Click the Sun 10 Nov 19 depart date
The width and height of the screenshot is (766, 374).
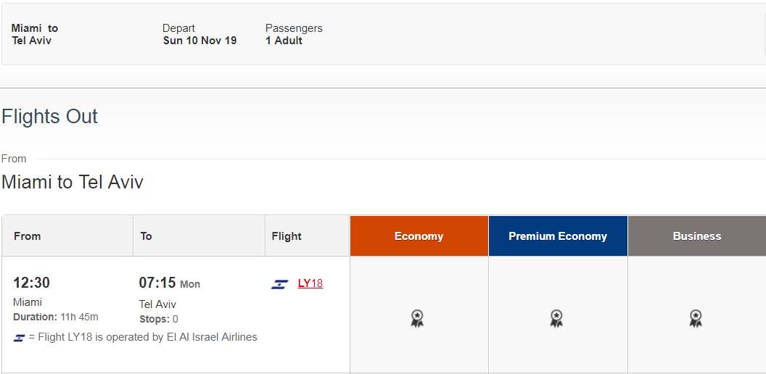pyautogui.click(x=199, y=41)
